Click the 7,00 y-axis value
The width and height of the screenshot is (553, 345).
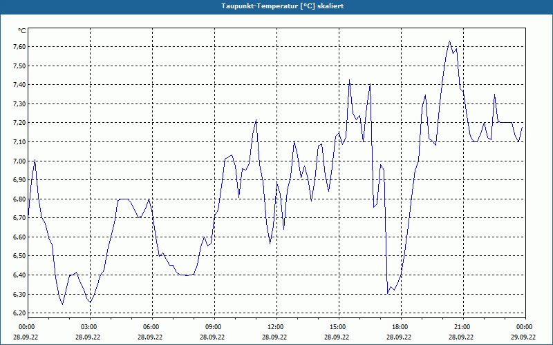[19, 161]
